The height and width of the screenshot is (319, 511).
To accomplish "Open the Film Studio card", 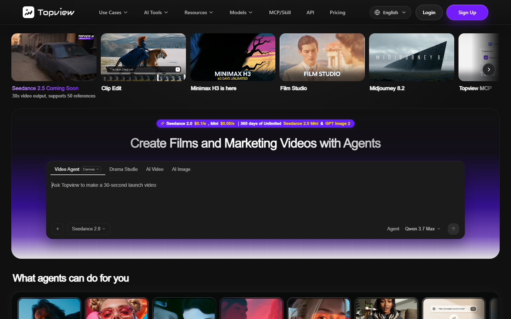I will point(322,57).
